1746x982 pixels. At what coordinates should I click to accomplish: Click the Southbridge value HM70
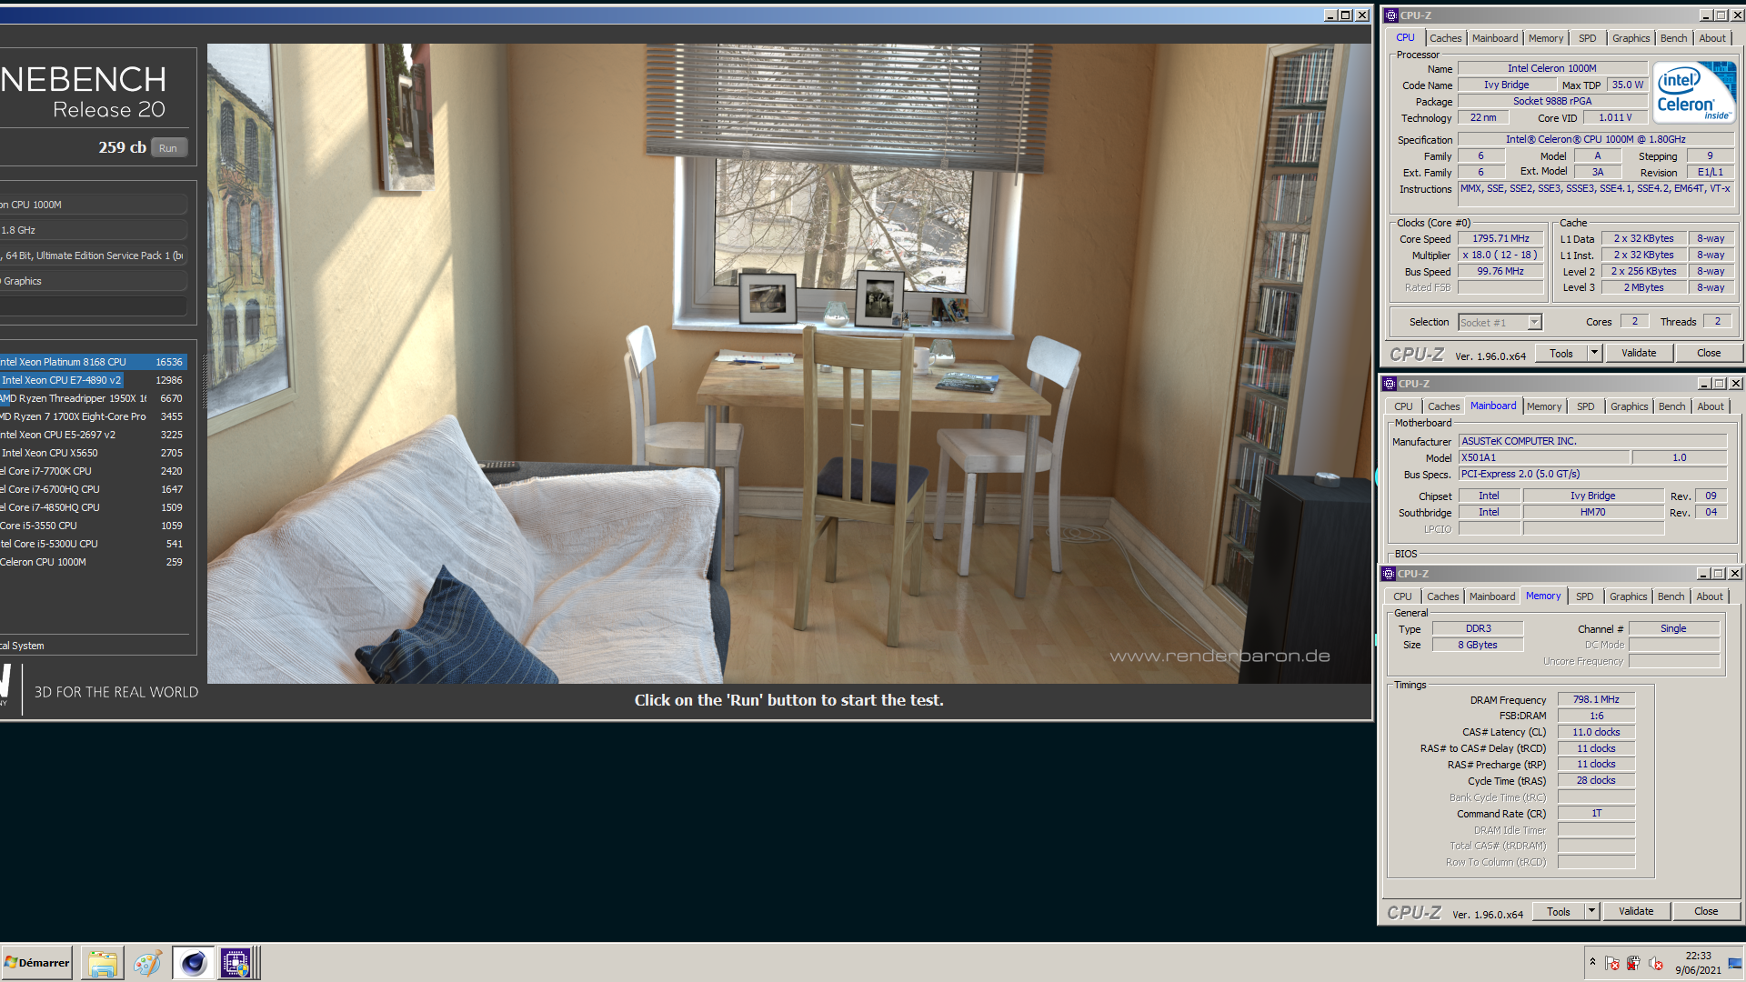(x=1592, y=512)
